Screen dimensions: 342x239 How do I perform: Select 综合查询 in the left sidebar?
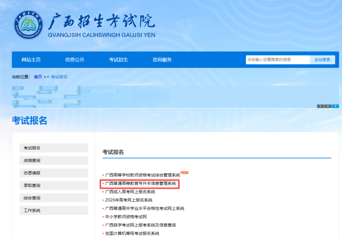pos(54,198)
